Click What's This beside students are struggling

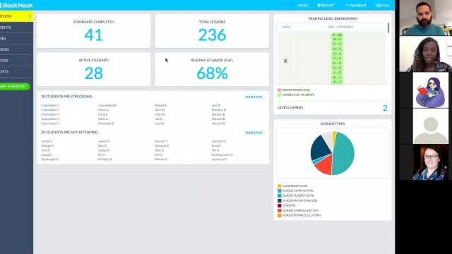(254, 97)
